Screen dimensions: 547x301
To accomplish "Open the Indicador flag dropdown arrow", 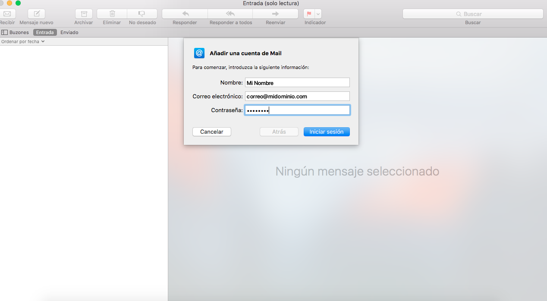I will pos(318,14).
